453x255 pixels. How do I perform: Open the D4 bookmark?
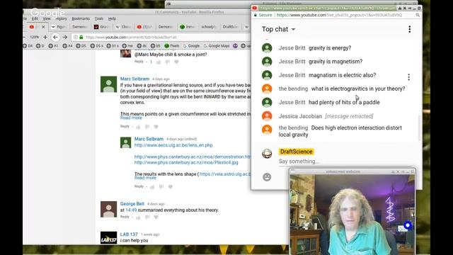[x=28, y=45]
